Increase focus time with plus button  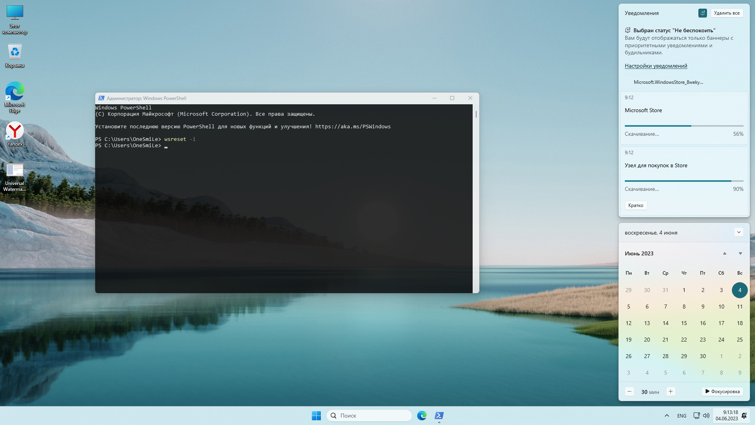click(670, 392)
